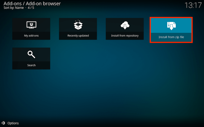Select the Install from repository cloud icon
The image size is (204, 127).
click(x=125, y=25)
